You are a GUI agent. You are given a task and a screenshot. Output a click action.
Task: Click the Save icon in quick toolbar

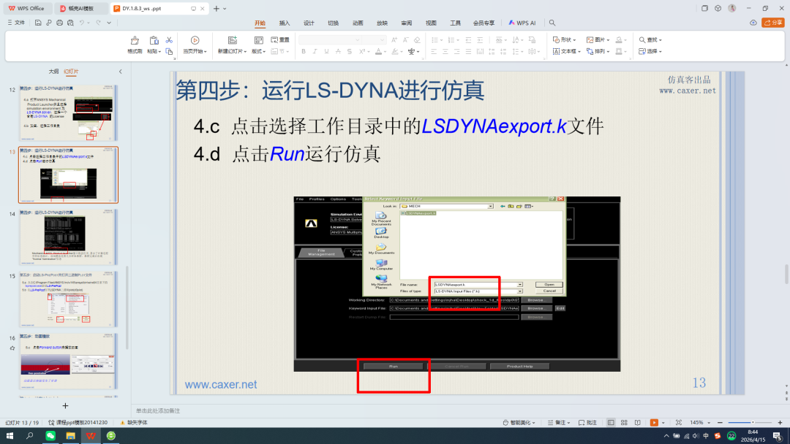(38, 23)
